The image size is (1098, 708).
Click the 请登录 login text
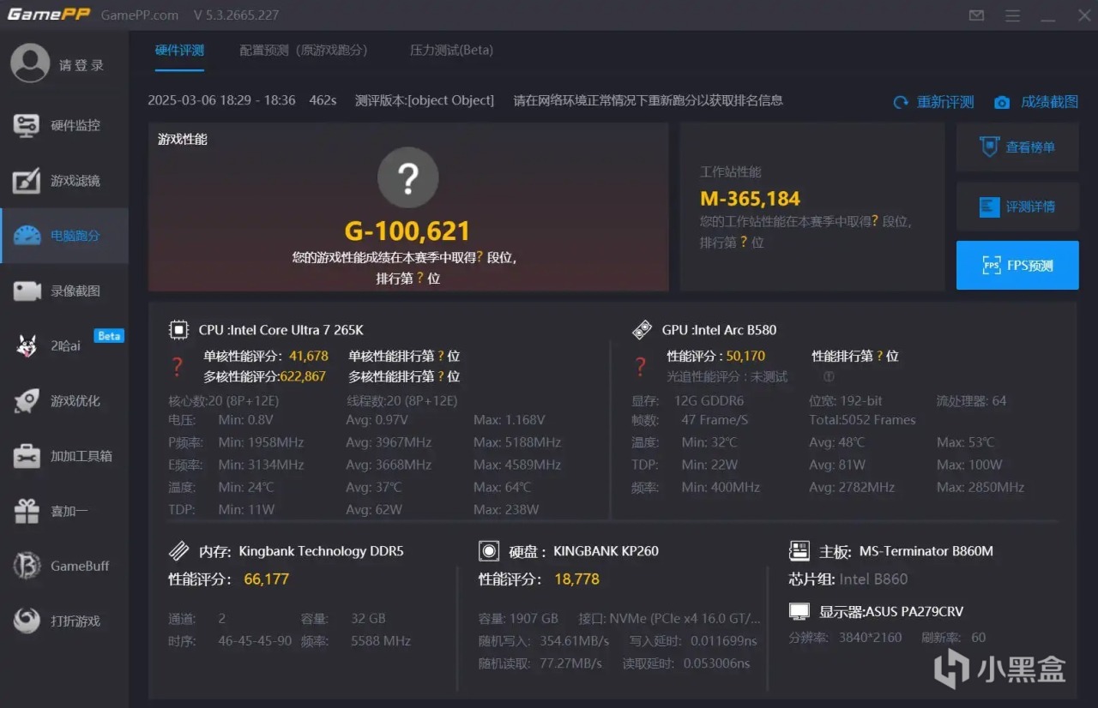tap(81, 65)
